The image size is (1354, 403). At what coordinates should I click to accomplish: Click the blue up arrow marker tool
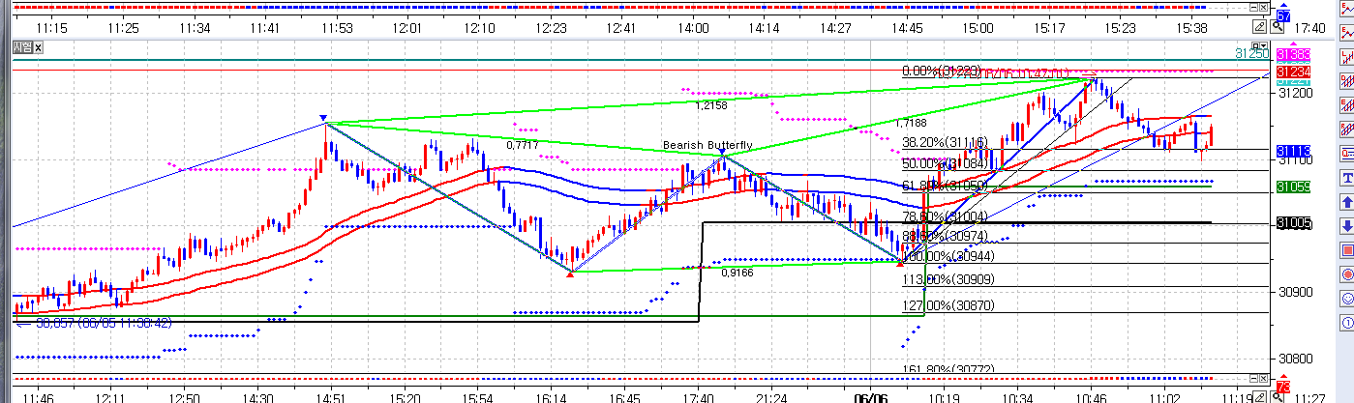pos(1346,203)
